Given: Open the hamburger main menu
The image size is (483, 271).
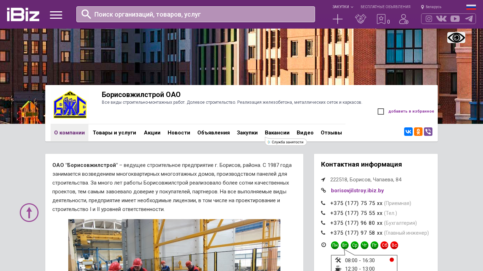Looking at the screenshot, I should tap(56, 15).
